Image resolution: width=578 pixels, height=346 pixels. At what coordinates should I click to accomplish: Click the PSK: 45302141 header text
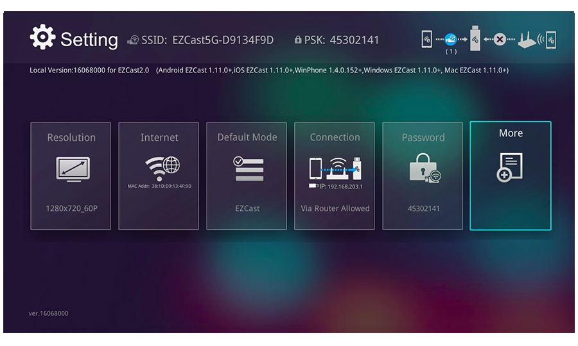(x=342, y=40)
